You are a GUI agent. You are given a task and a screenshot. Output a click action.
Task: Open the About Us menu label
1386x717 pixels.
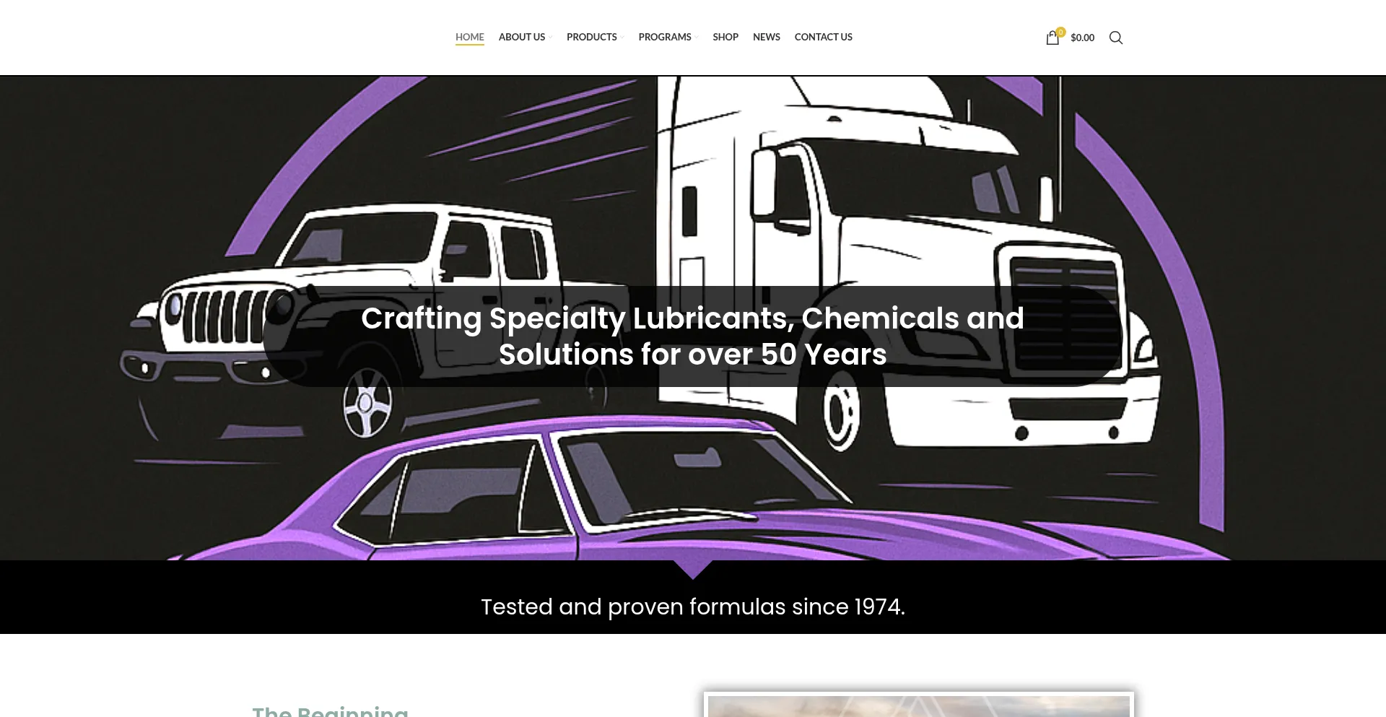click(x=521, y=37)
